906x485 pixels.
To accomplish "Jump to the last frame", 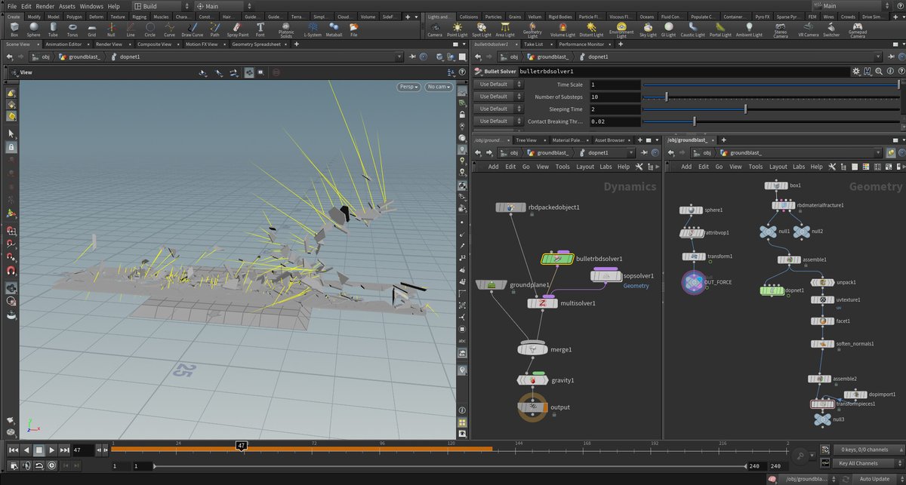I will click(65, 450).
